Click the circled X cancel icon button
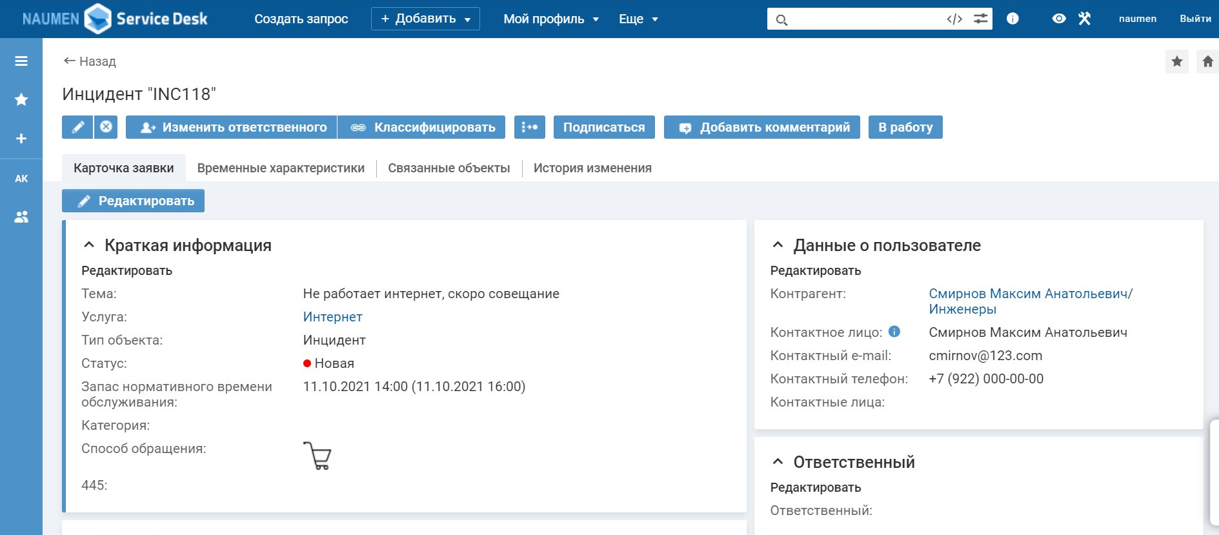This screenshot has height=535, width=1219. [106, 127]
